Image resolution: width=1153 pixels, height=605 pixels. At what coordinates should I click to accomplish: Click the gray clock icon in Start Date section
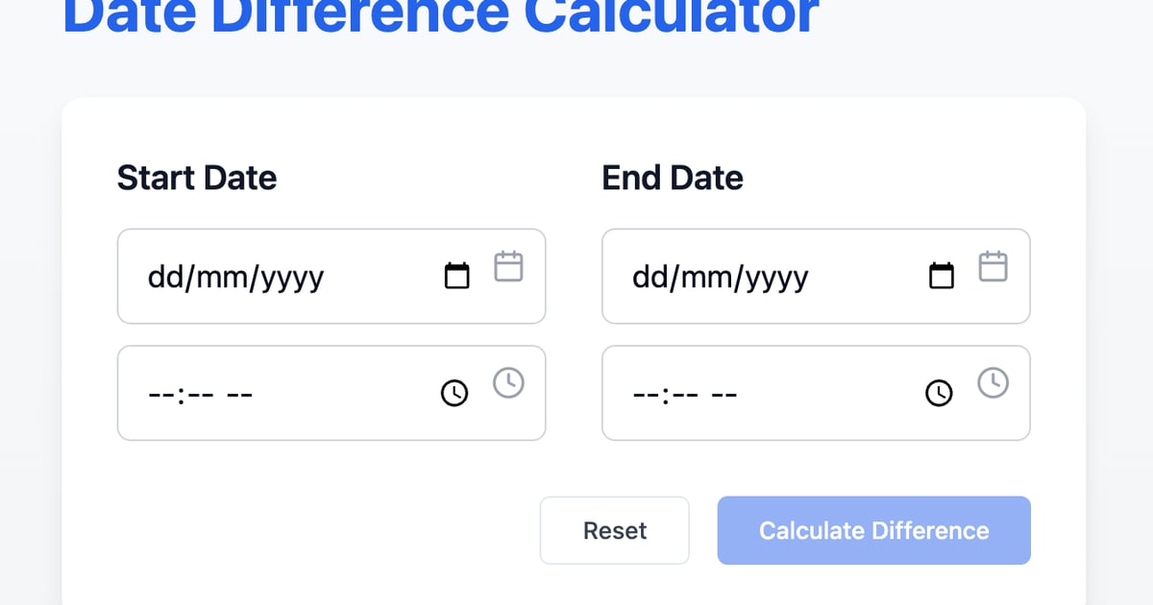click(509, 381)
